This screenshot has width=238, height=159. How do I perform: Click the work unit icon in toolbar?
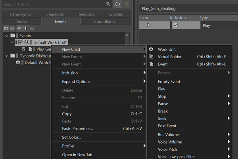[x=6, y=29]
